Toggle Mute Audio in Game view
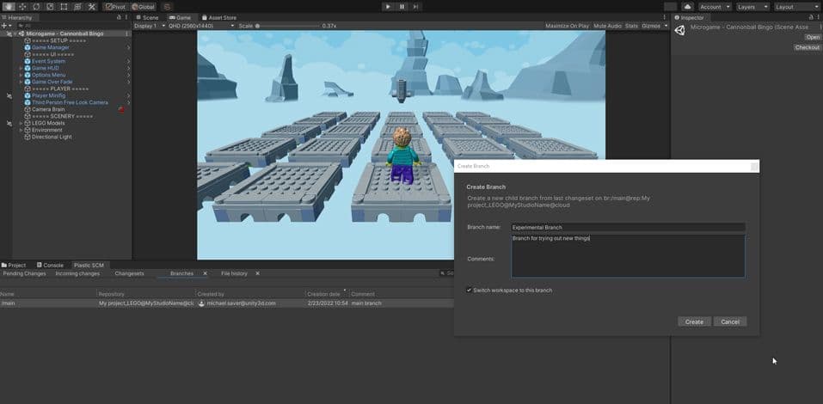823x404 pixels. pos(607,26)
